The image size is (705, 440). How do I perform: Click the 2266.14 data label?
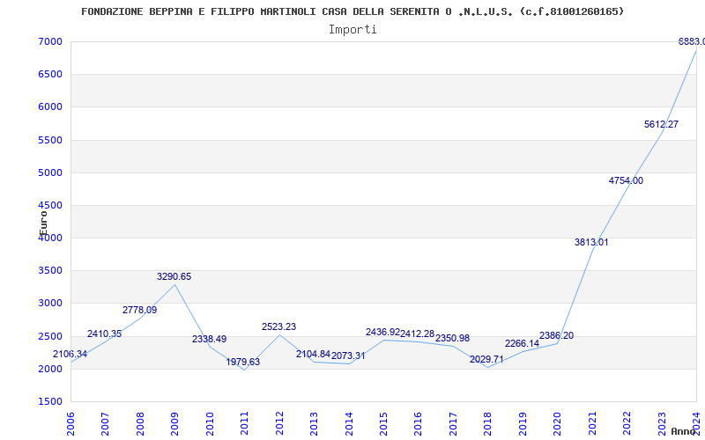pyautogui.click(x=522, y=343)
